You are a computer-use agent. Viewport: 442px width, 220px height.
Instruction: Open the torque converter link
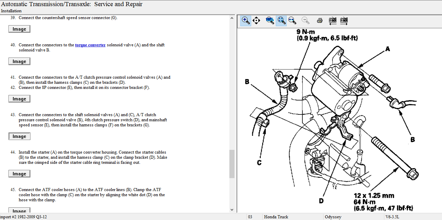(x=90, y=45)
